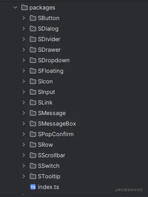Select the SMessage folder name
Image resolution: width=148 pixels, height=197 pixels.
click(52, 113)
